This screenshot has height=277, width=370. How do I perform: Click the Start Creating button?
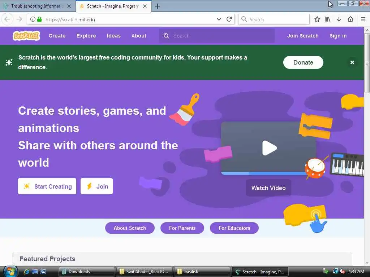pyautogui.click(x=47, y=186)
